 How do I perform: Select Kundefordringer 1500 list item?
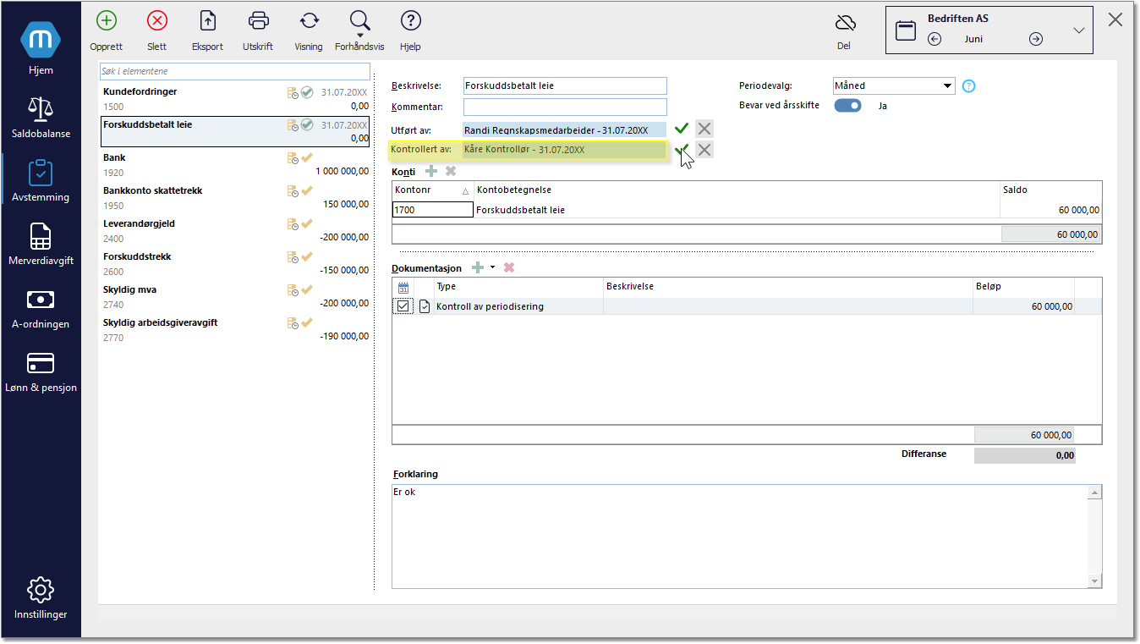[235, 99]
